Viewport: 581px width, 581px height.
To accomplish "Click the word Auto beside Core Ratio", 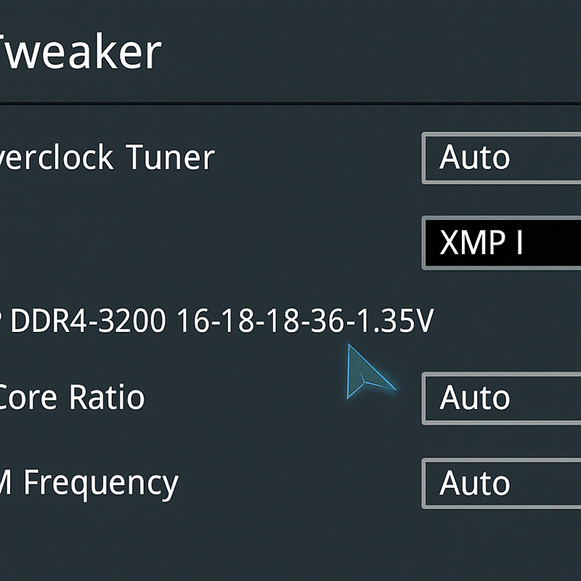I will [476, 398].
